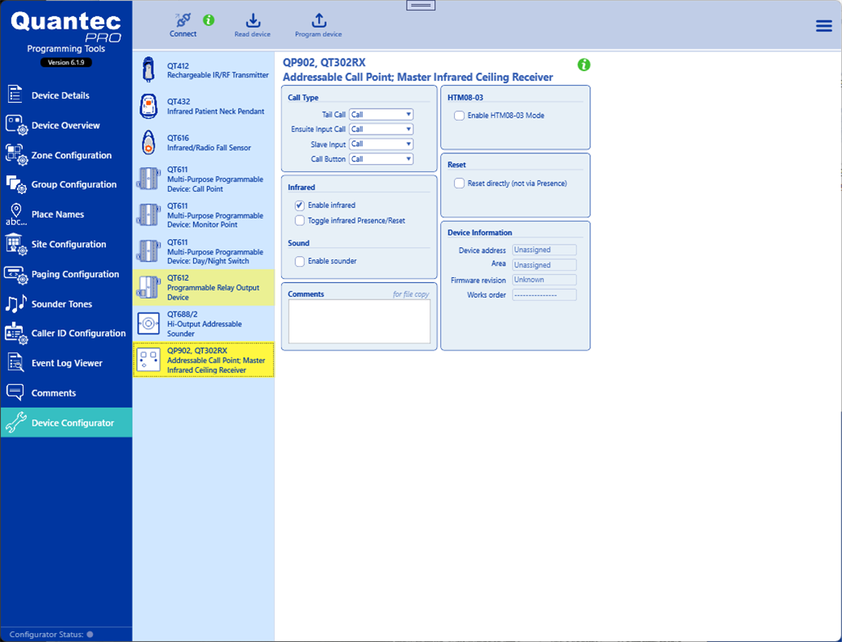Click inside the Comments text box
Image resolution: width=842 pixels, height=642 pixels.
coord(359,321)
